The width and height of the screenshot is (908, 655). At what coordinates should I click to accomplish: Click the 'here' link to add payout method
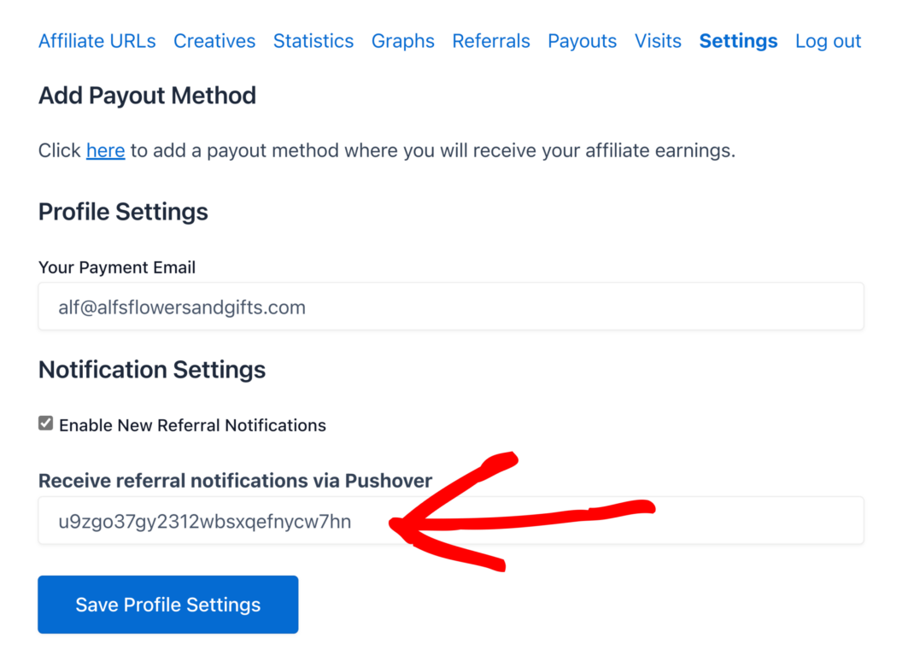coord(105,150)
